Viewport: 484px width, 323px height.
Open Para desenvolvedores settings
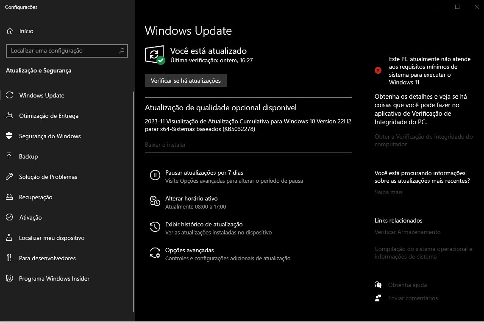[x=47, y=259]
